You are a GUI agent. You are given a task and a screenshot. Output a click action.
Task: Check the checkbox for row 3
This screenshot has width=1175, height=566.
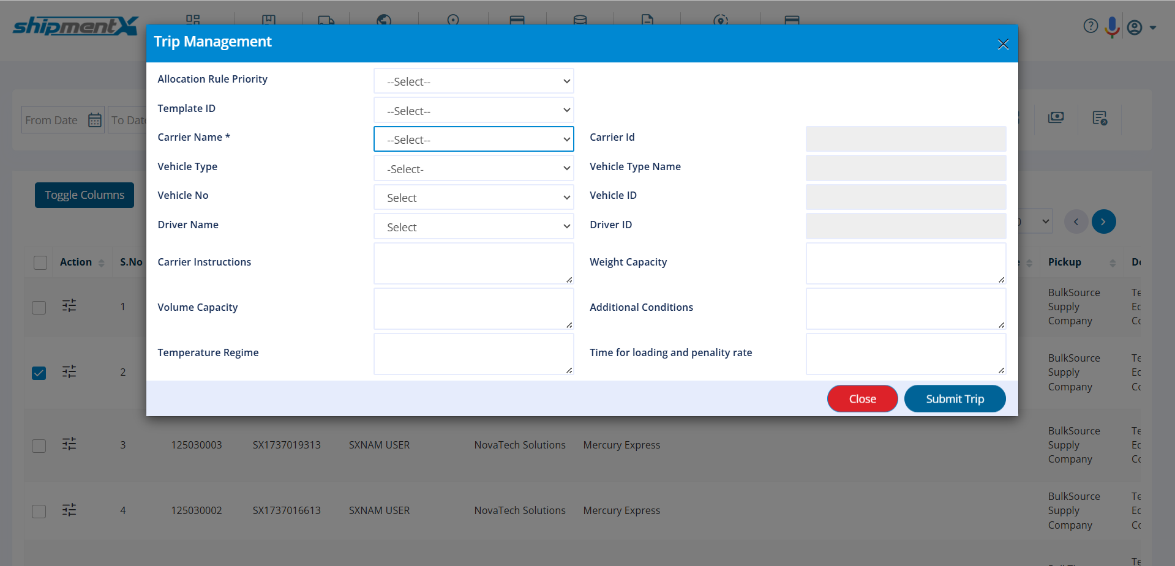point(39,445)
